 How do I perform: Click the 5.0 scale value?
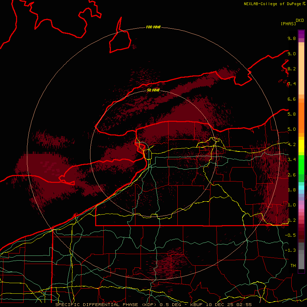pyautogui.click(x=292, y=129)
